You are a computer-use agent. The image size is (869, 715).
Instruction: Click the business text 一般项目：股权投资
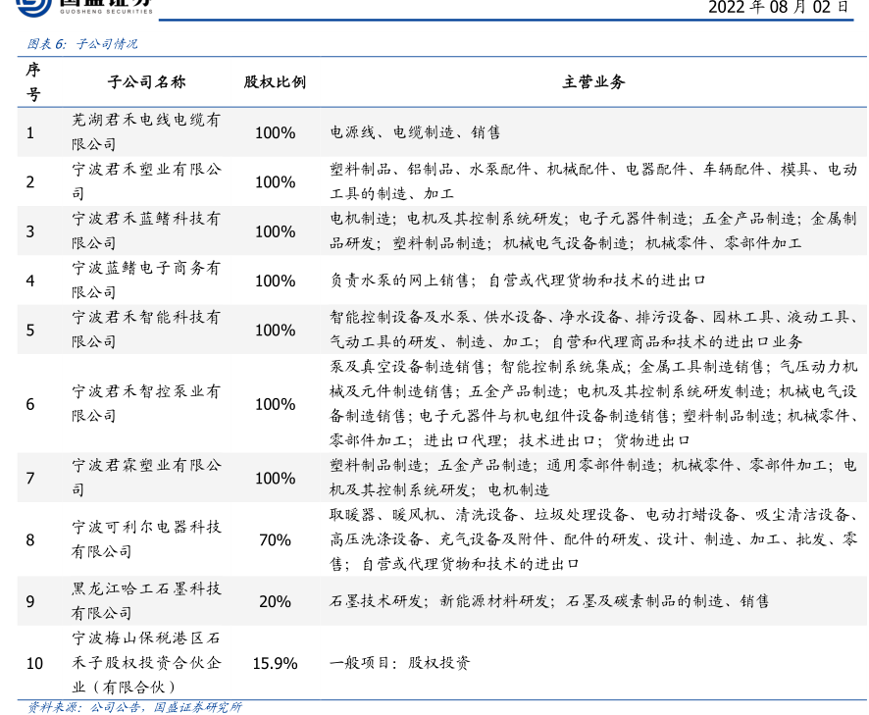pyautogui.click(x=400, y=663)
